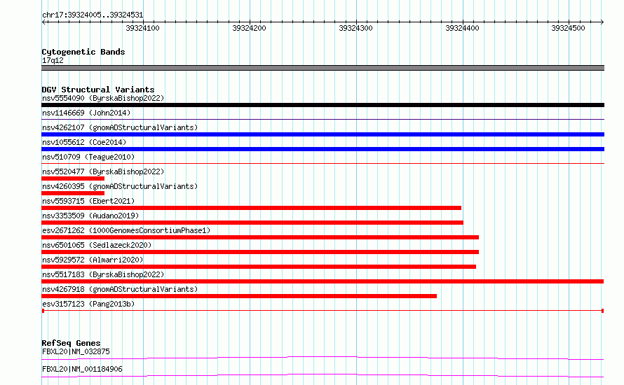Click ruler position 39324500
The height and width of the screenshot is (385, 624).
[569, 28]
